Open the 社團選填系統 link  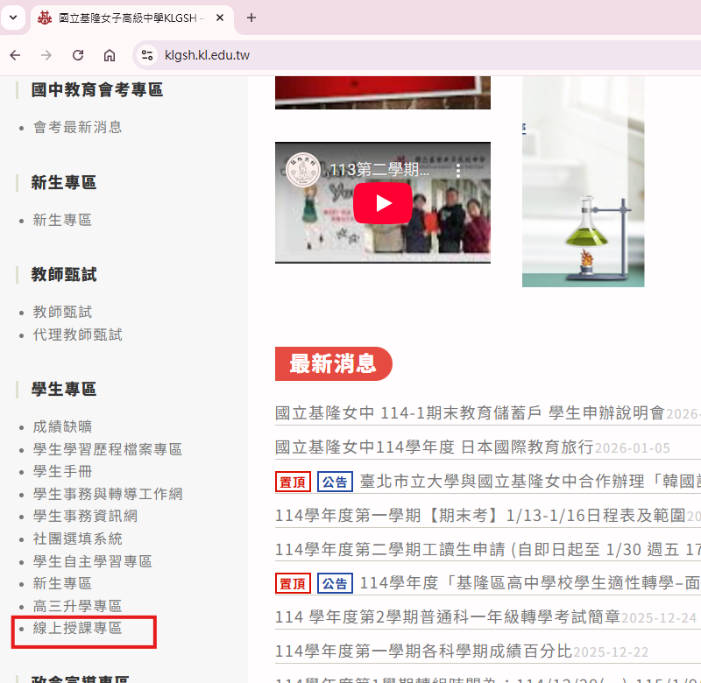pyautogui.click(x=77, y=539)
